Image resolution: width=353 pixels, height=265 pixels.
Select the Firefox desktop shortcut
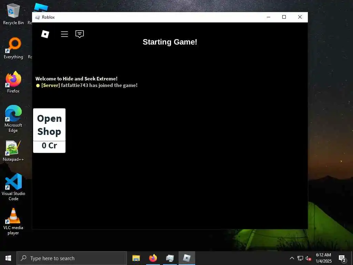coord(13,82)
